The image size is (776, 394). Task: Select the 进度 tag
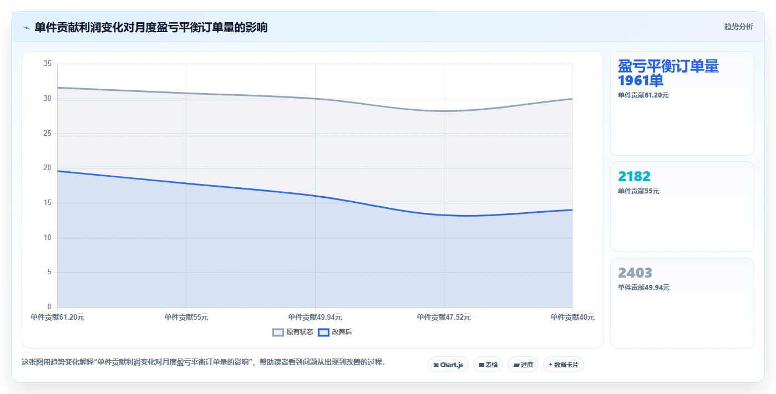coord(523,365)
